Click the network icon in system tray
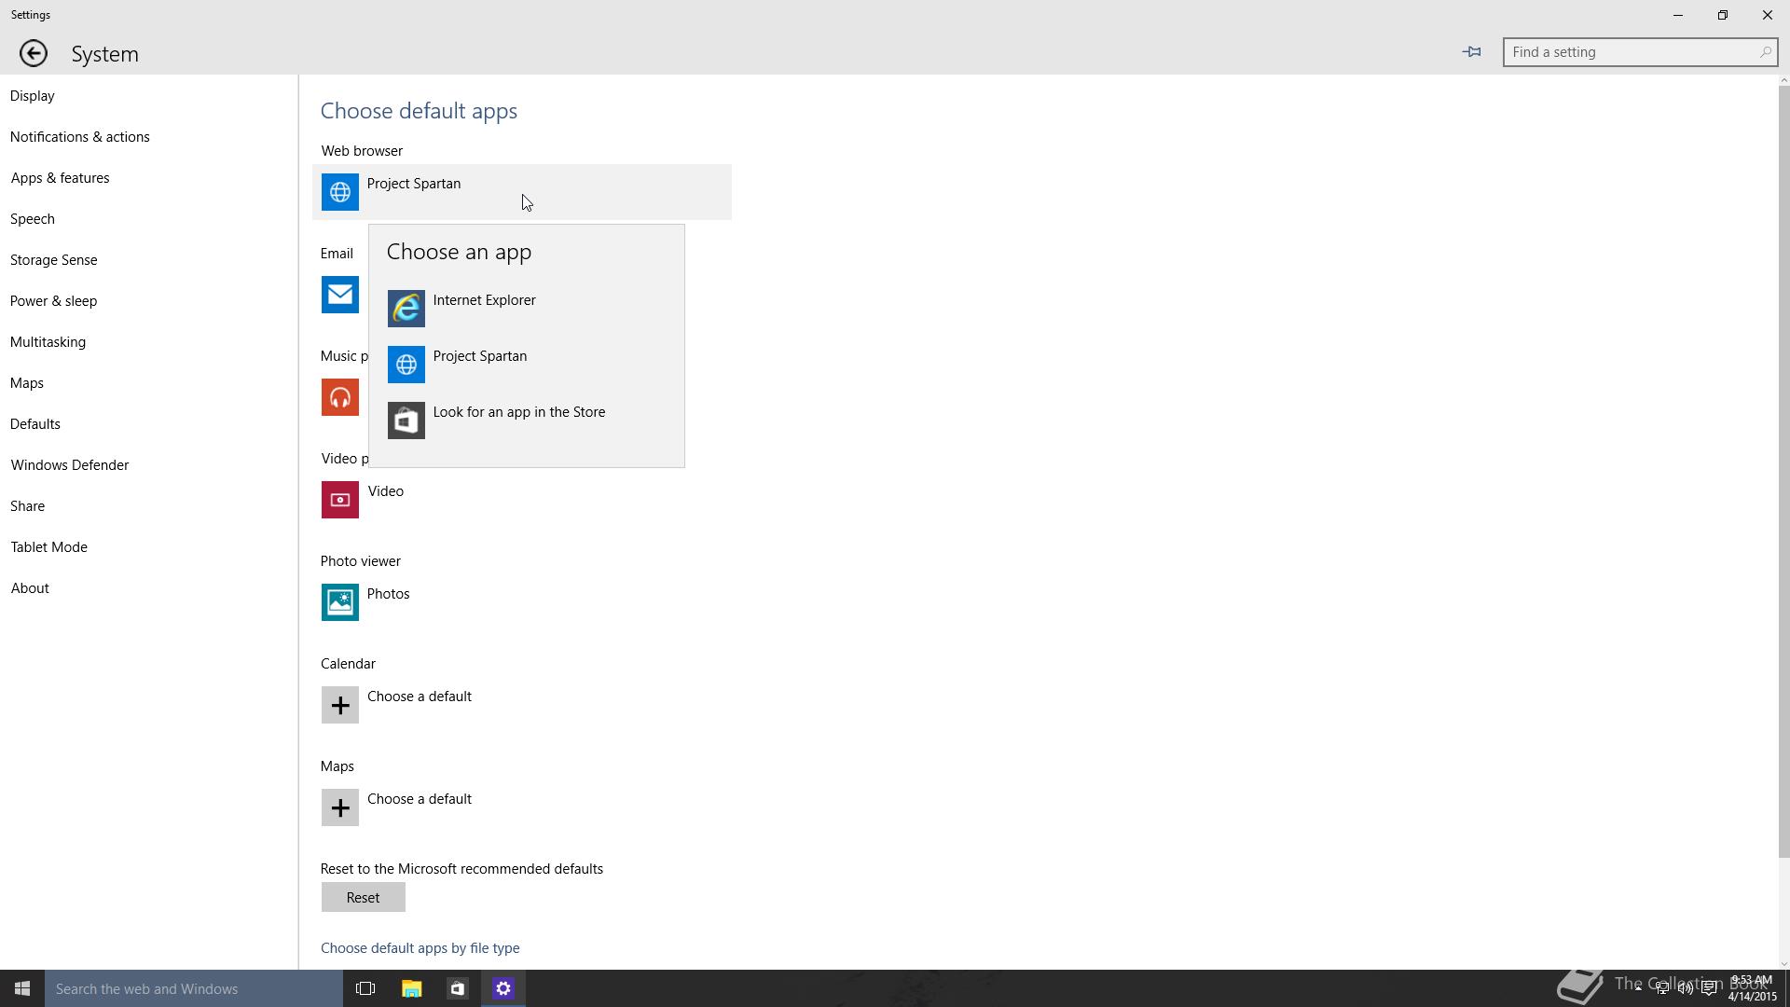Image resolution: width=1790 pixels, height=1007 pixels. click(x=1662, y=988)
